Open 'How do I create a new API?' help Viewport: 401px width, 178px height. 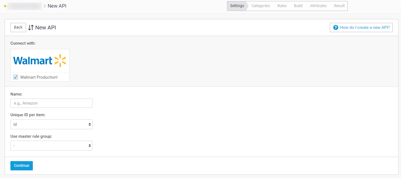[361, 27]
